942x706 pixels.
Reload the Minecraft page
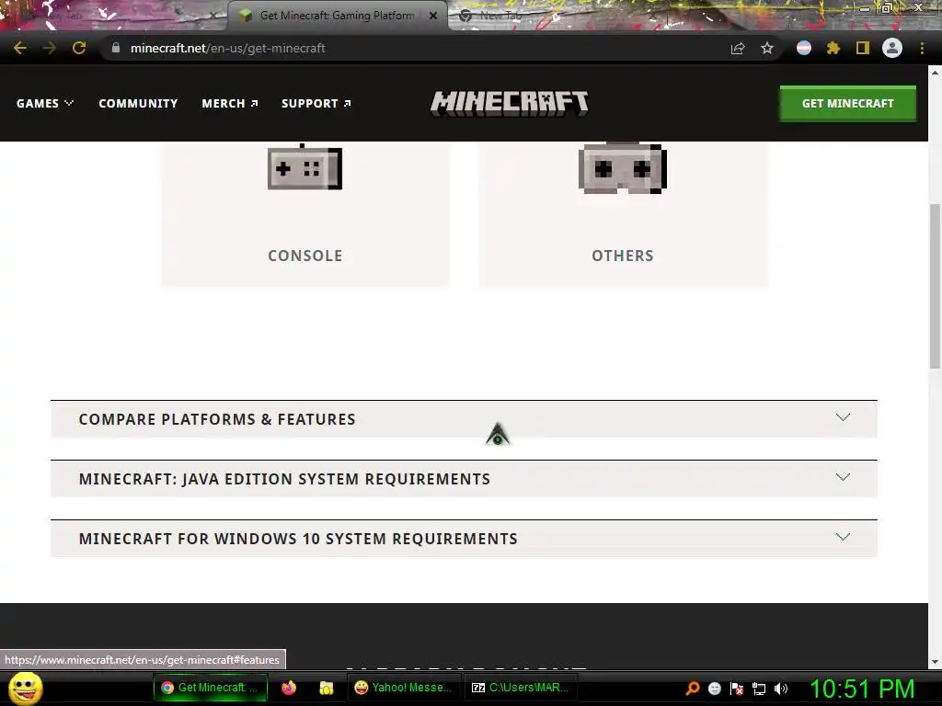tap(79, 48)
